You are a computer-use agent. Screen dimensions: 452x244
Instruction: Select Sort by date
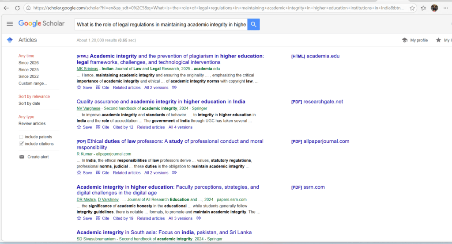[x=30, y=103]
